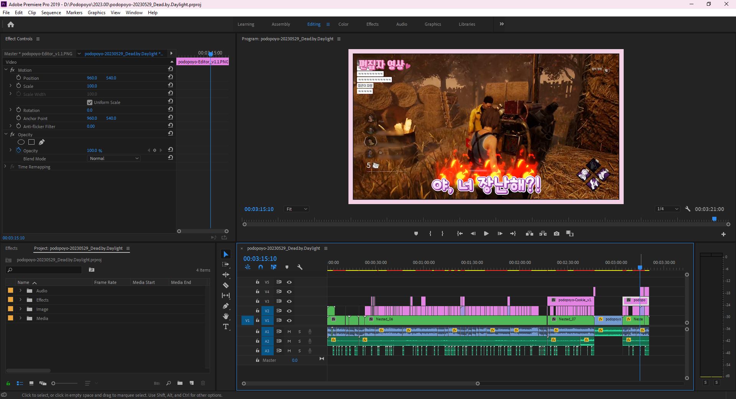Image resolution: width=736 pixels, height=399 pixels.
Task: Open Timeline Display Settings wrench
Action: tap(300, 267)
